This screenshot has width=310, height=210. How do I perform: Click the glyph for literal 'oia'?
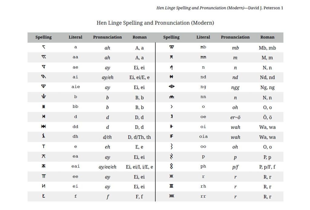point(171,136)
